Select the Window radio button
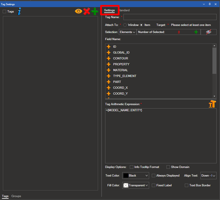 [x=125, y=25]
